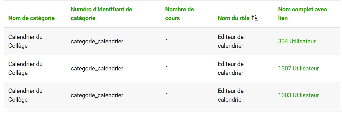Image resolution: width=342 pixels, height=113 pixels.
Task: Select Calendrier du Collège in 334 Utilisateur row
Action: pos(25,41)
